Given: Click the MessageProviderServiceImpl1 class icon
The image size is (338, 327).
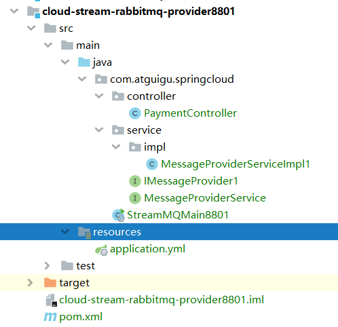Looking at the screenshot, I should pos(152,164).
